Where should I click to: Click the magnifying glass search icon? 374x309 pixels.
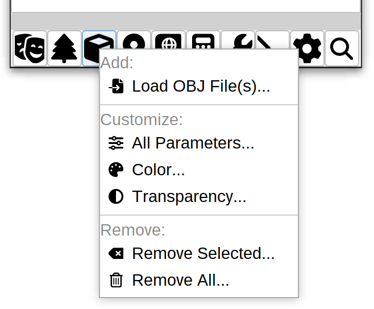point(342,48)
